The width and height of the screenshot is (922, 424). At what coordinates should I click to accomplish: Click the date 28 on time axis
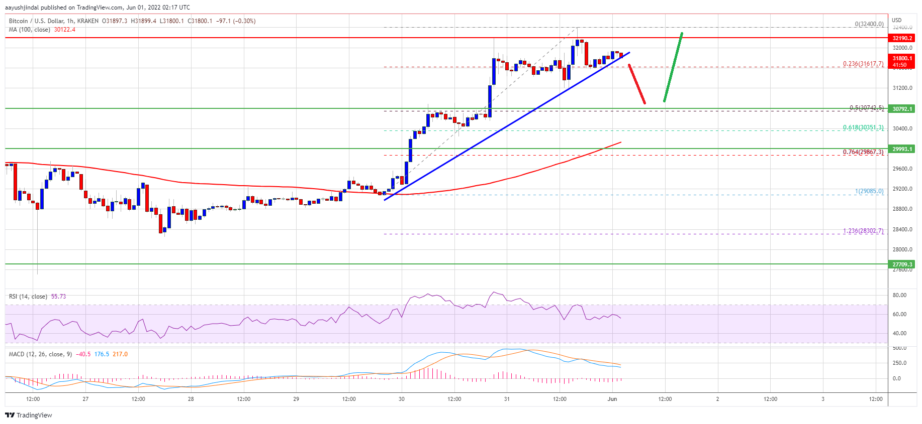pyautogui.click(x=191, y=399)
